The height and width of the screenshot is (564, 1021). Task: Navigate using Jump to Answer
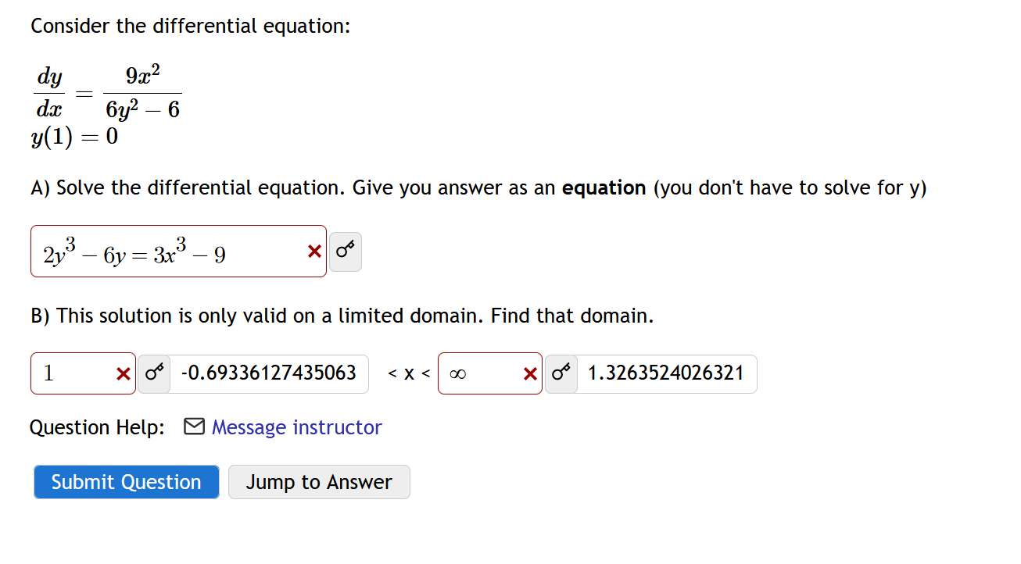point(318,481)
